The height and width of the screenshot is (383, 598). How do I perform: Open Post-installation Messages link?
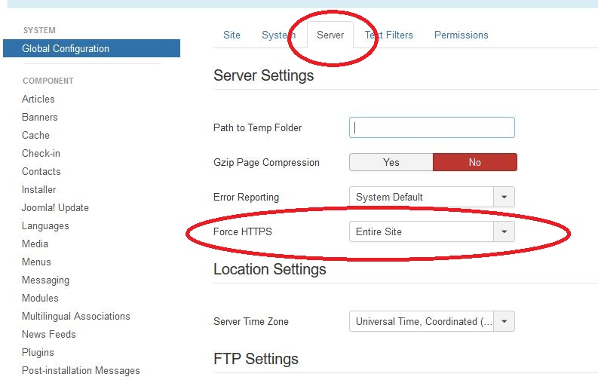click(81, 370)
